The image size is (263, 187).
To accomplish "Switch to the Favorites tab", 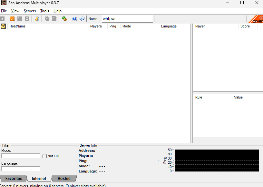I will click(x=14, y=179).
